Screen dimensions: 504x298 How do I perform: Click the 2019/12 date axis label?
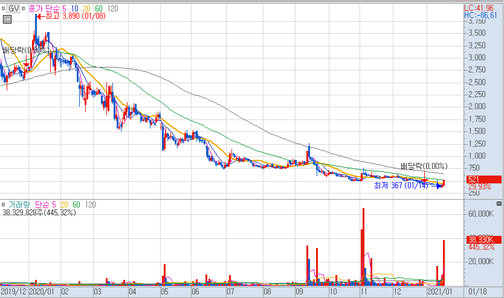pos(14,291)
